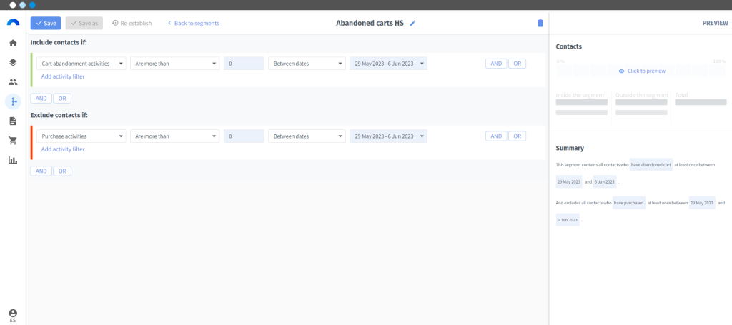The width and height of the screenshot is (732, 325).
Task: Expand the include row Between dates dropdown
Action: [x=307, y=64]
